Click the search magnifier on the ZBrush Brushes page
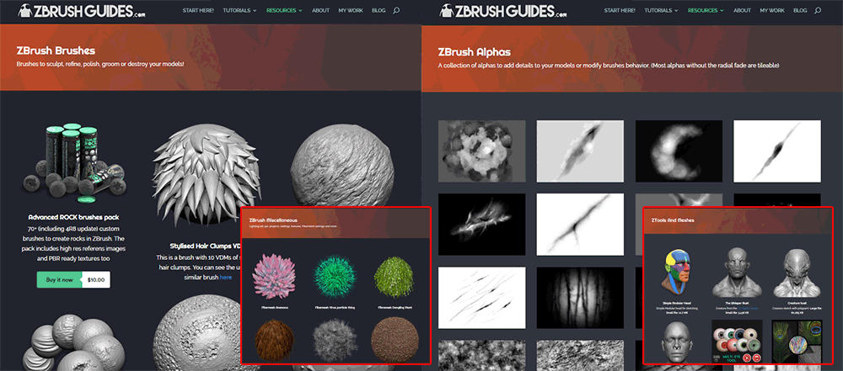The image size is (843, 371). [x=396, y=11]
